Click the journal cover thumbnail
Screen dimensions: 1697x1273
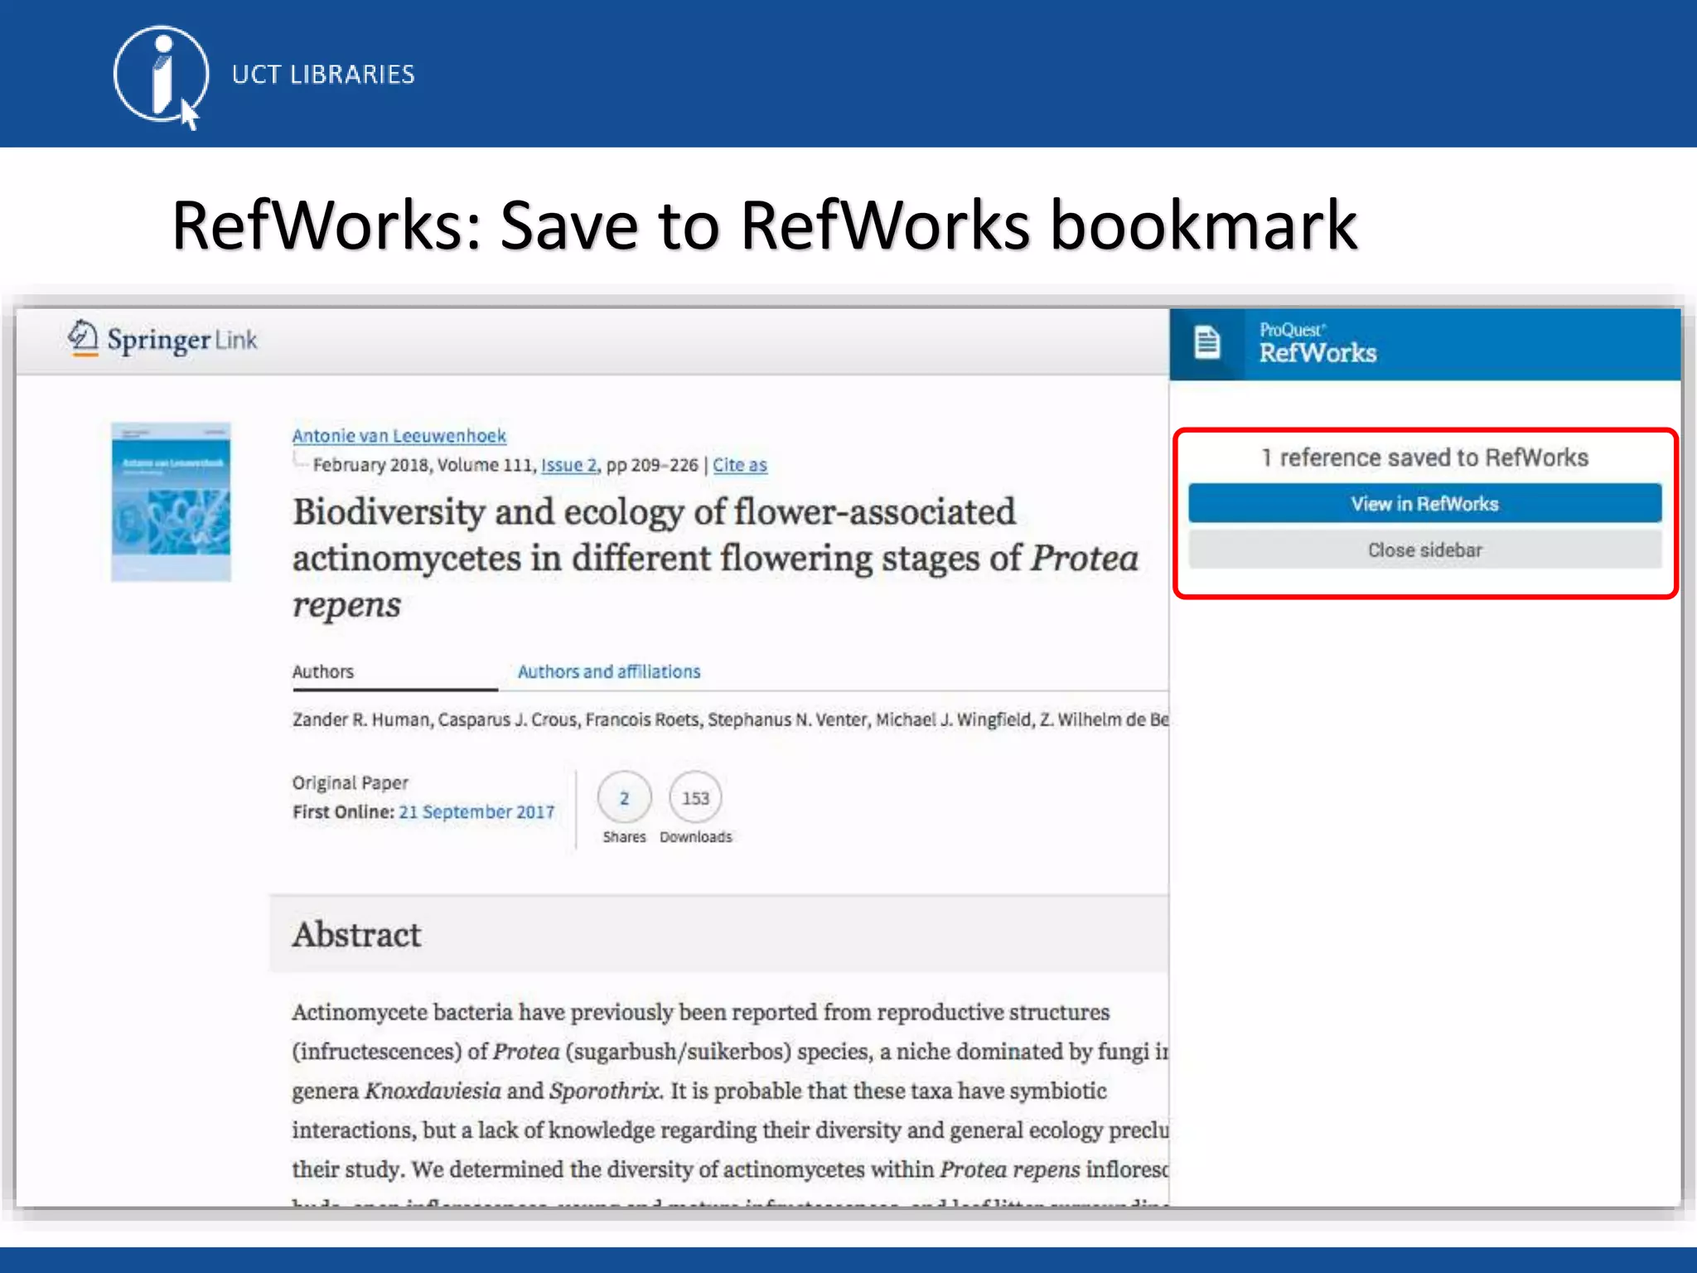pos(172,501)
